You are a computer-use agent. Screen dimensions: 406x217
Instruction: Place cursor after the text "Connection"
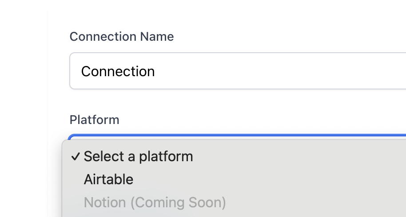[155, 71]
